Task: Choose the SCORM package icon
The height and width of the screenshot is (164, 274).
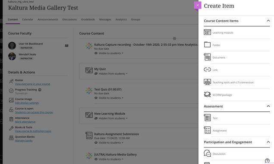Action: point(207,95)
